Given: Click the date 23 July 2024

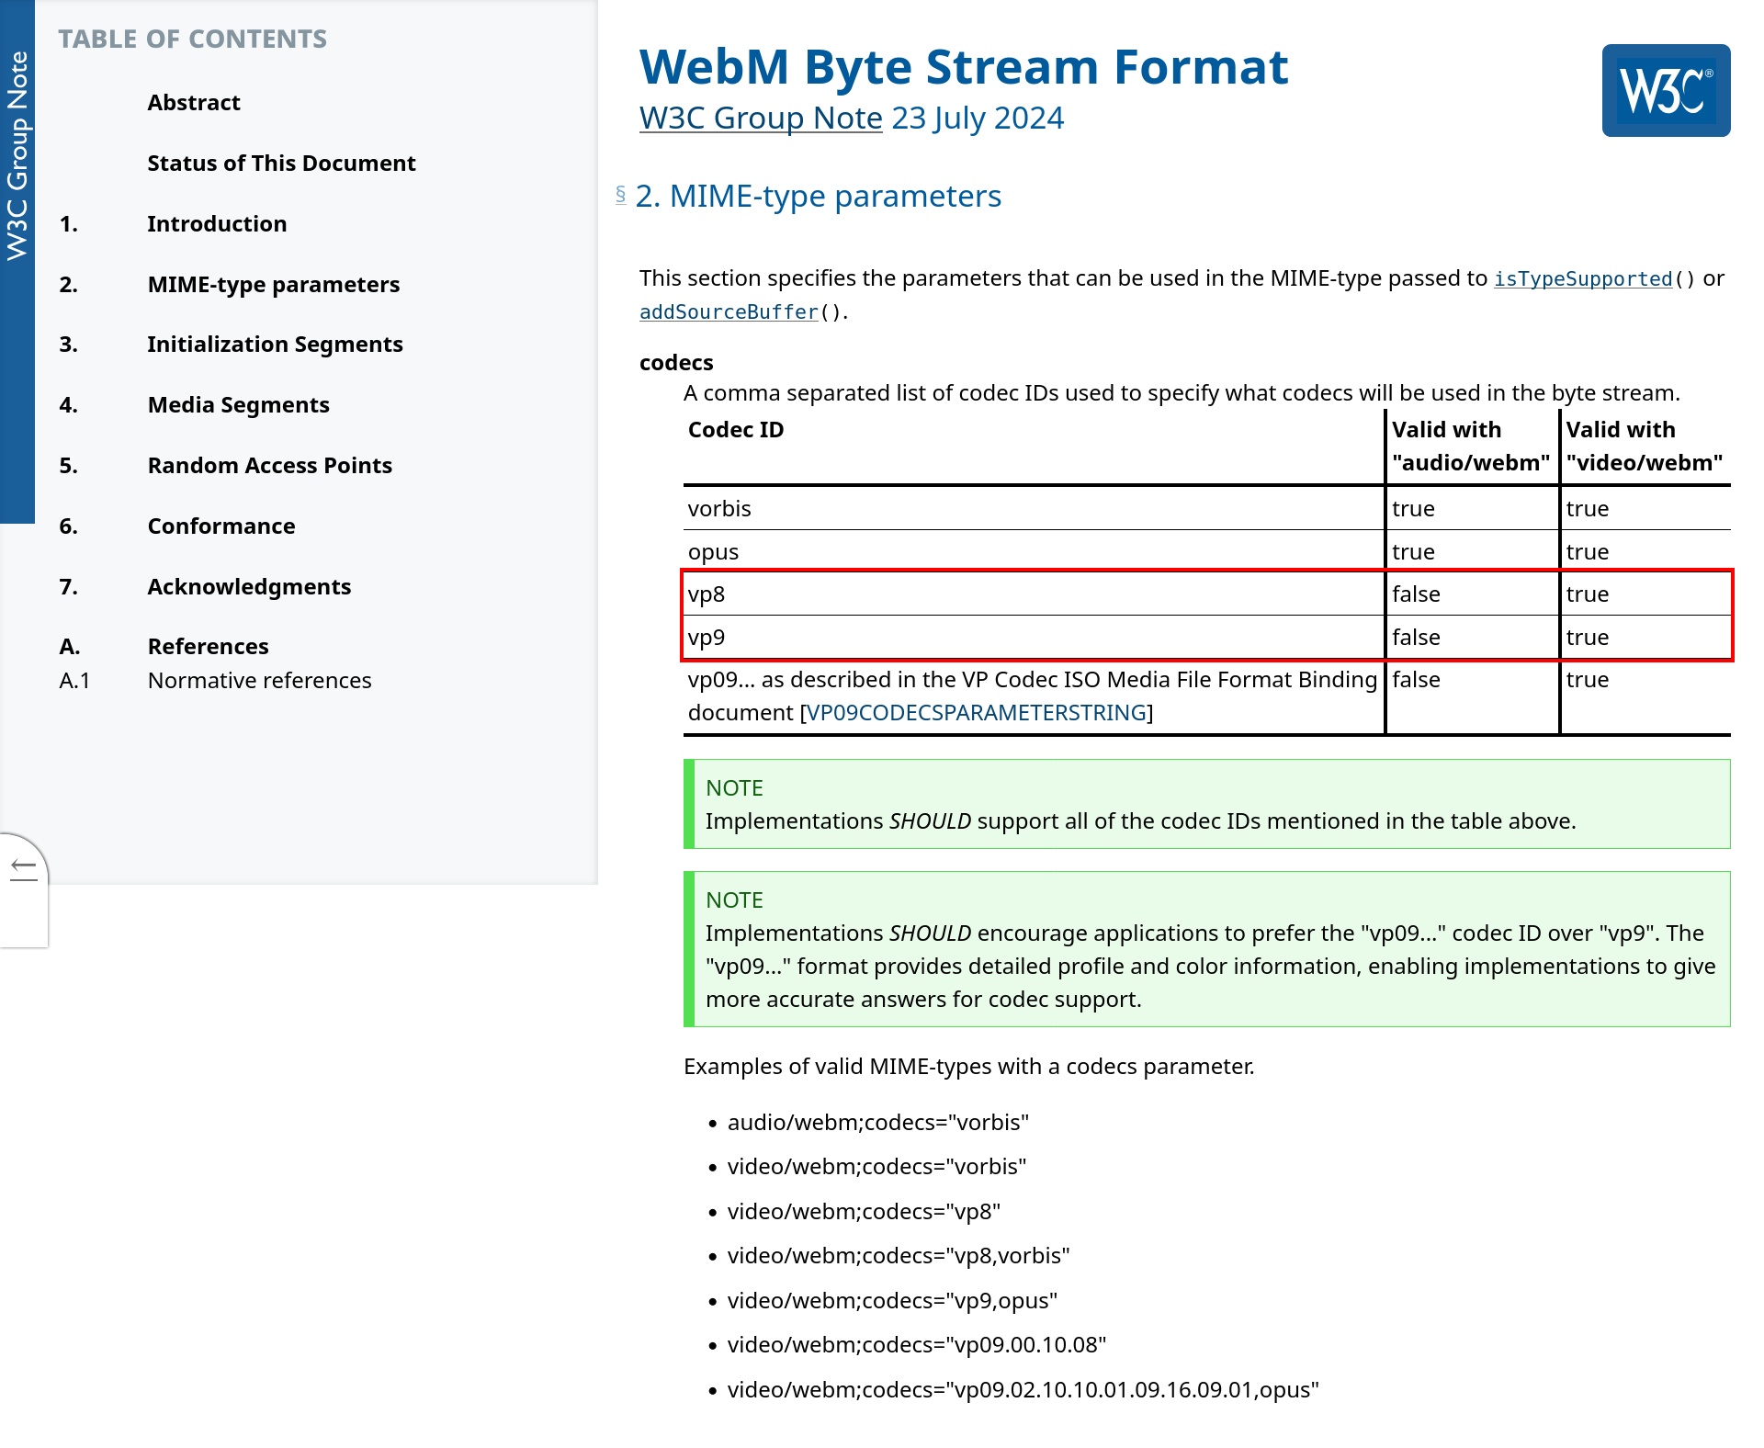Looking at the screenshot, I should (978, 118).
